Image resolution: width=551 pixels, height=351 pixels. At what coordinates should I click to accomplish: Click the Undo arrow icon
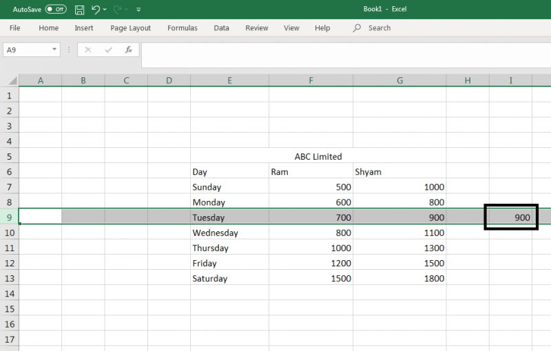click(96, 10)
